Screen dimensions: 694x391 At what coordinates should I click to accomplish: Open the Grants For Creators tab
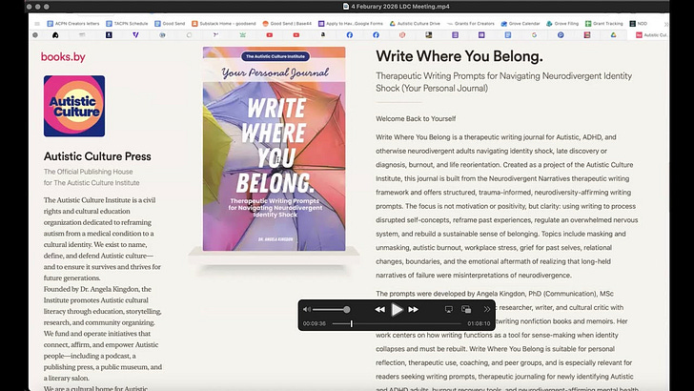point(470,22)
